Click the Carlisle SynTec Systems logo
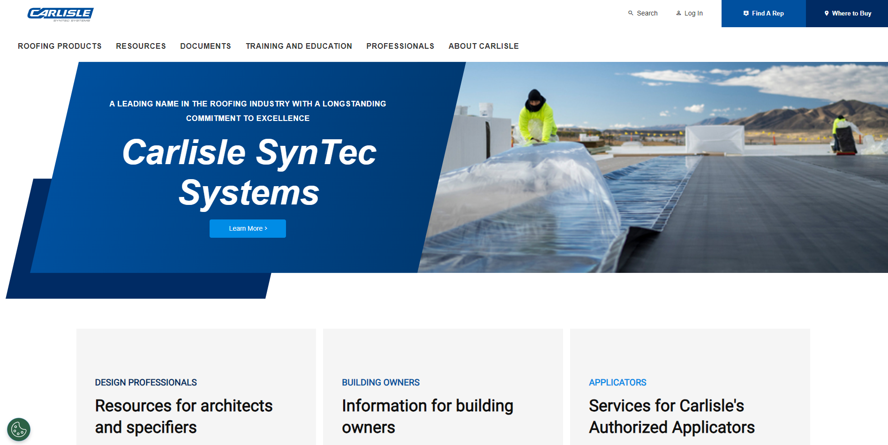Image resolution: width=888 pixels, height=445 pixels. pyautogui.click(x=60, y=14)
